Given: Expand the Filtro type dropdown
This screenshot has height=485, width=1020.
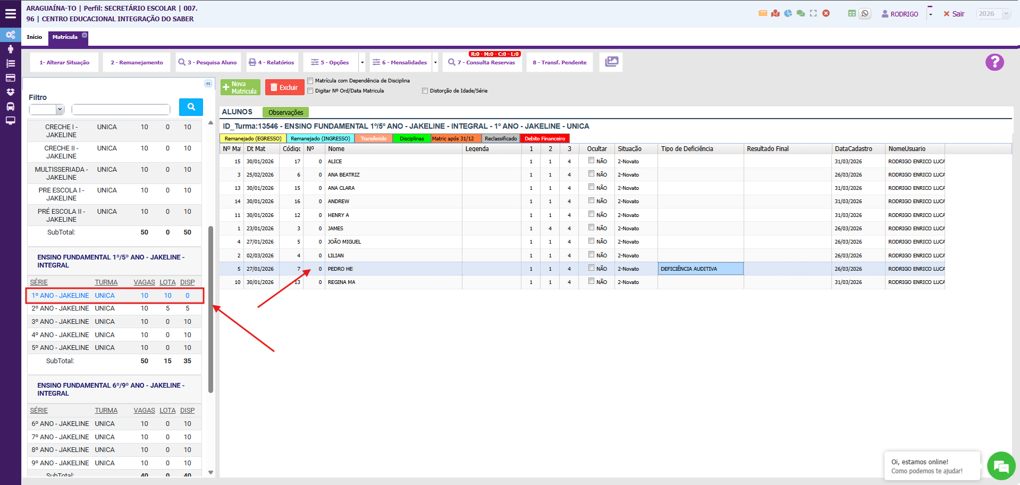Looking at the screenshot, I should pyautogui.click(x=46, y=110).
